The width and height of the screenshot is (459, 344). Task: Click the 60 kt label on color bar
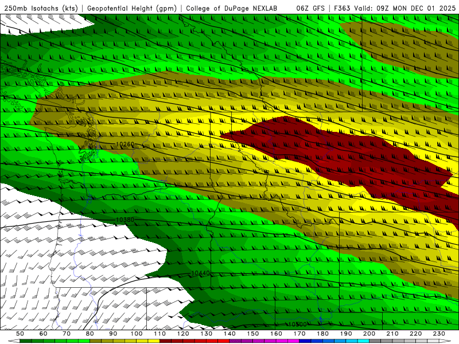(x=44, y=334)
